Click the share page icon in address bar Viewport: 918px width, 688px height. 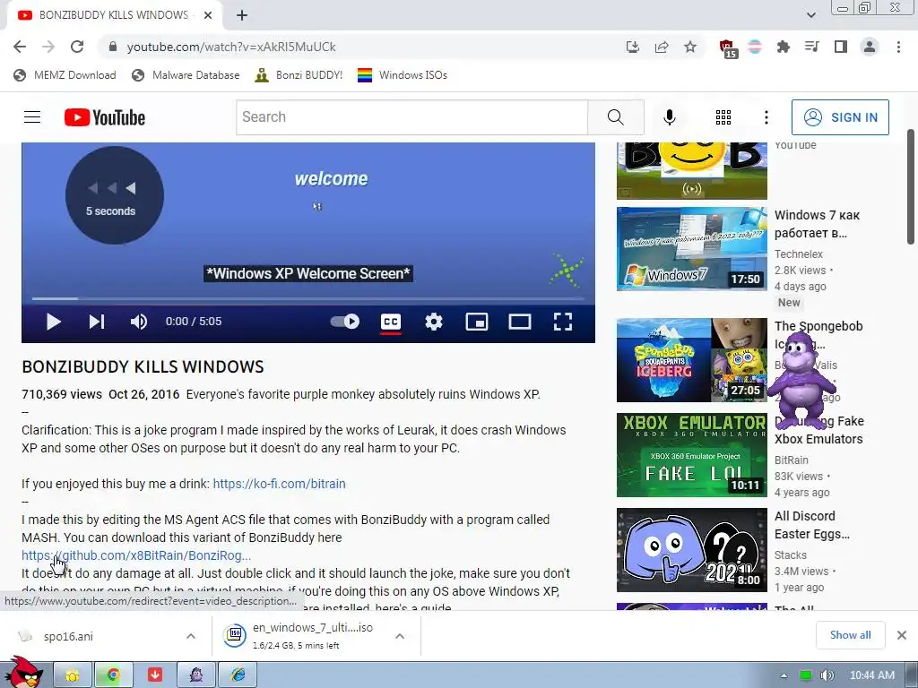[x=662, y=47]
